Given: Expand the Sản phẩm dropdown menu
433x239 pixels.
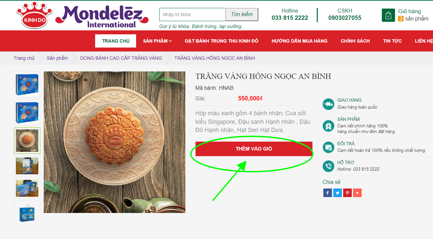Looking at the screenshot, I should click(157, 41).
